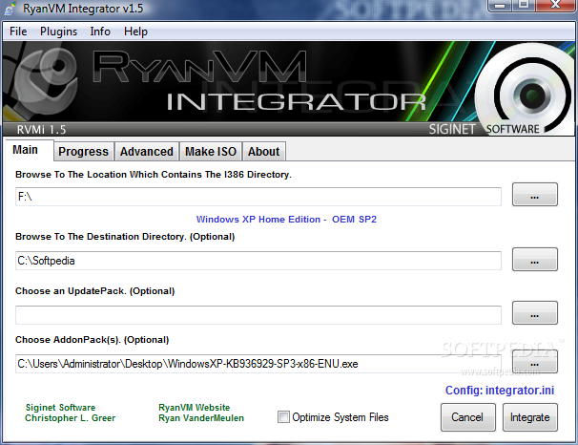Enable Optimize System Files checkbox
The image size is (578, 445).
coord(283,417)
